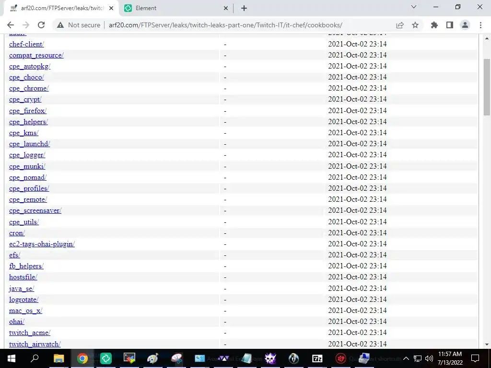Image resolution: width=491 pixels, height=368 pixels.
Task: Open the java_se/ directory
Action: point(22,288)
